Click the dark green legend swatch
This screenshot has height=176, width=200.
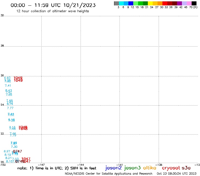coord(145,3)
